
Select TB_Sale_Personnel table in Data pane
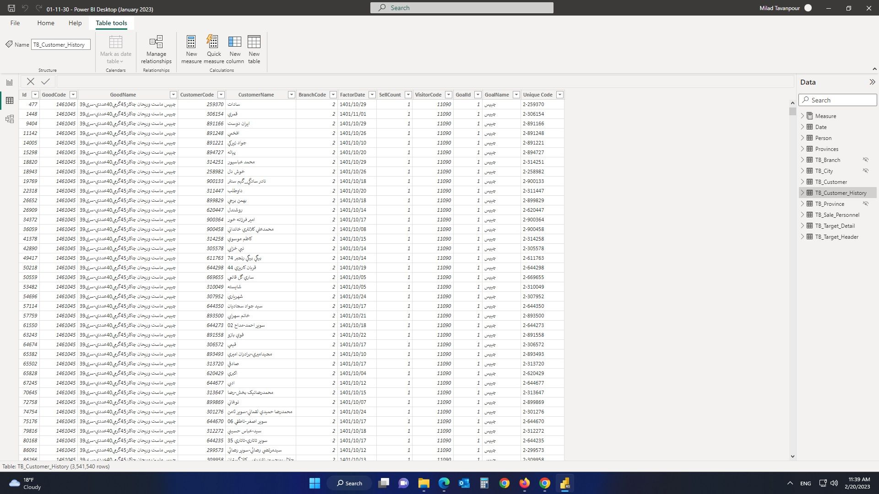tap(837, 215)
